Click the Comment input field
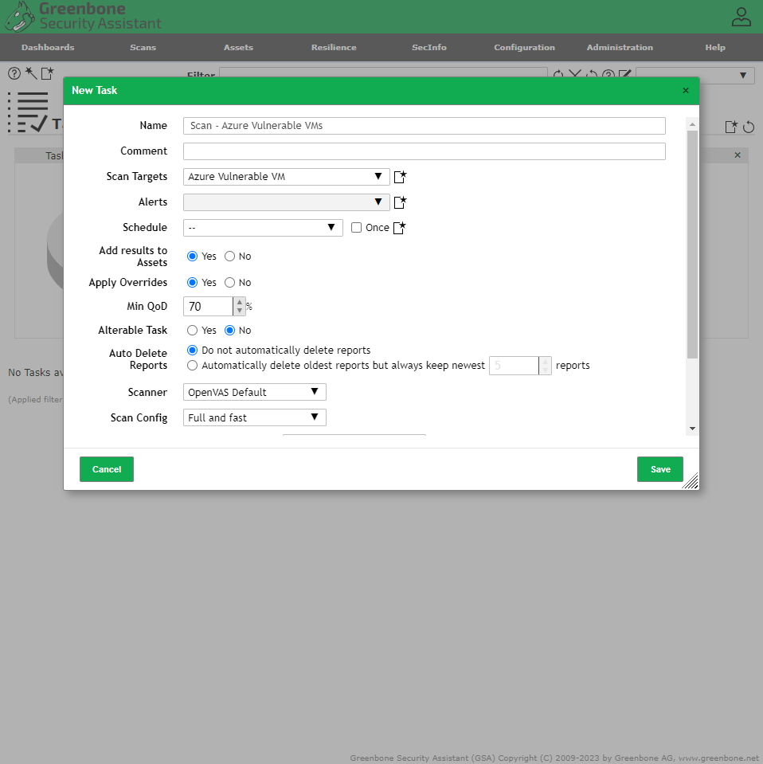The image size is (763, 764). coord(425,151)
